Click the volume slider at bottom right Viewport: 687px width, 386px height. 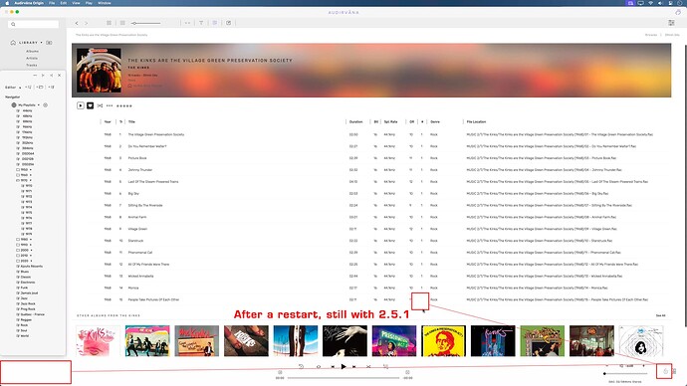(x=626, y=374)
